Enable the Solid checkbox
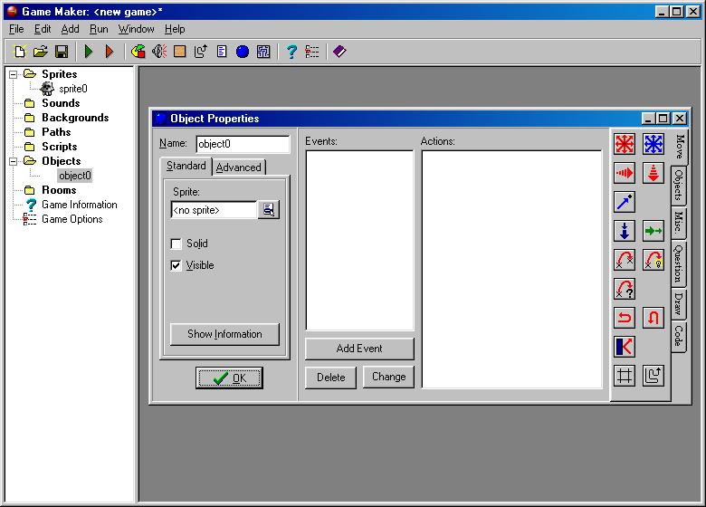The width and height of the screenshot is (706, 507). point(176,244)
